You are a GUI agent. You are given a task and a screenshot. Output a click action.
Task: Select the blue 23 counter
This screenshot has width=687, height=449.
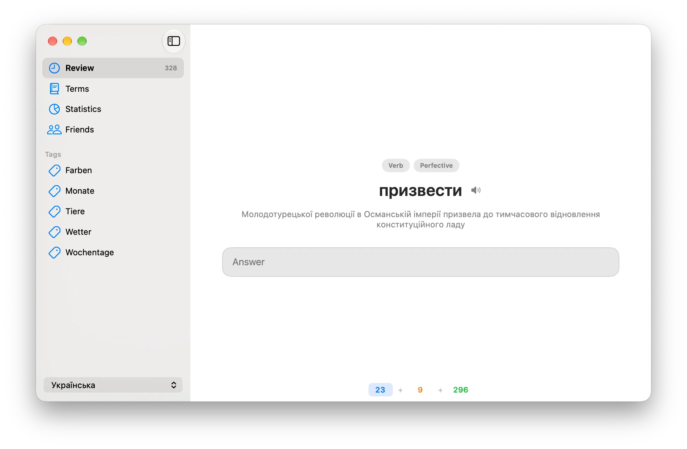(x=380, y=390)
